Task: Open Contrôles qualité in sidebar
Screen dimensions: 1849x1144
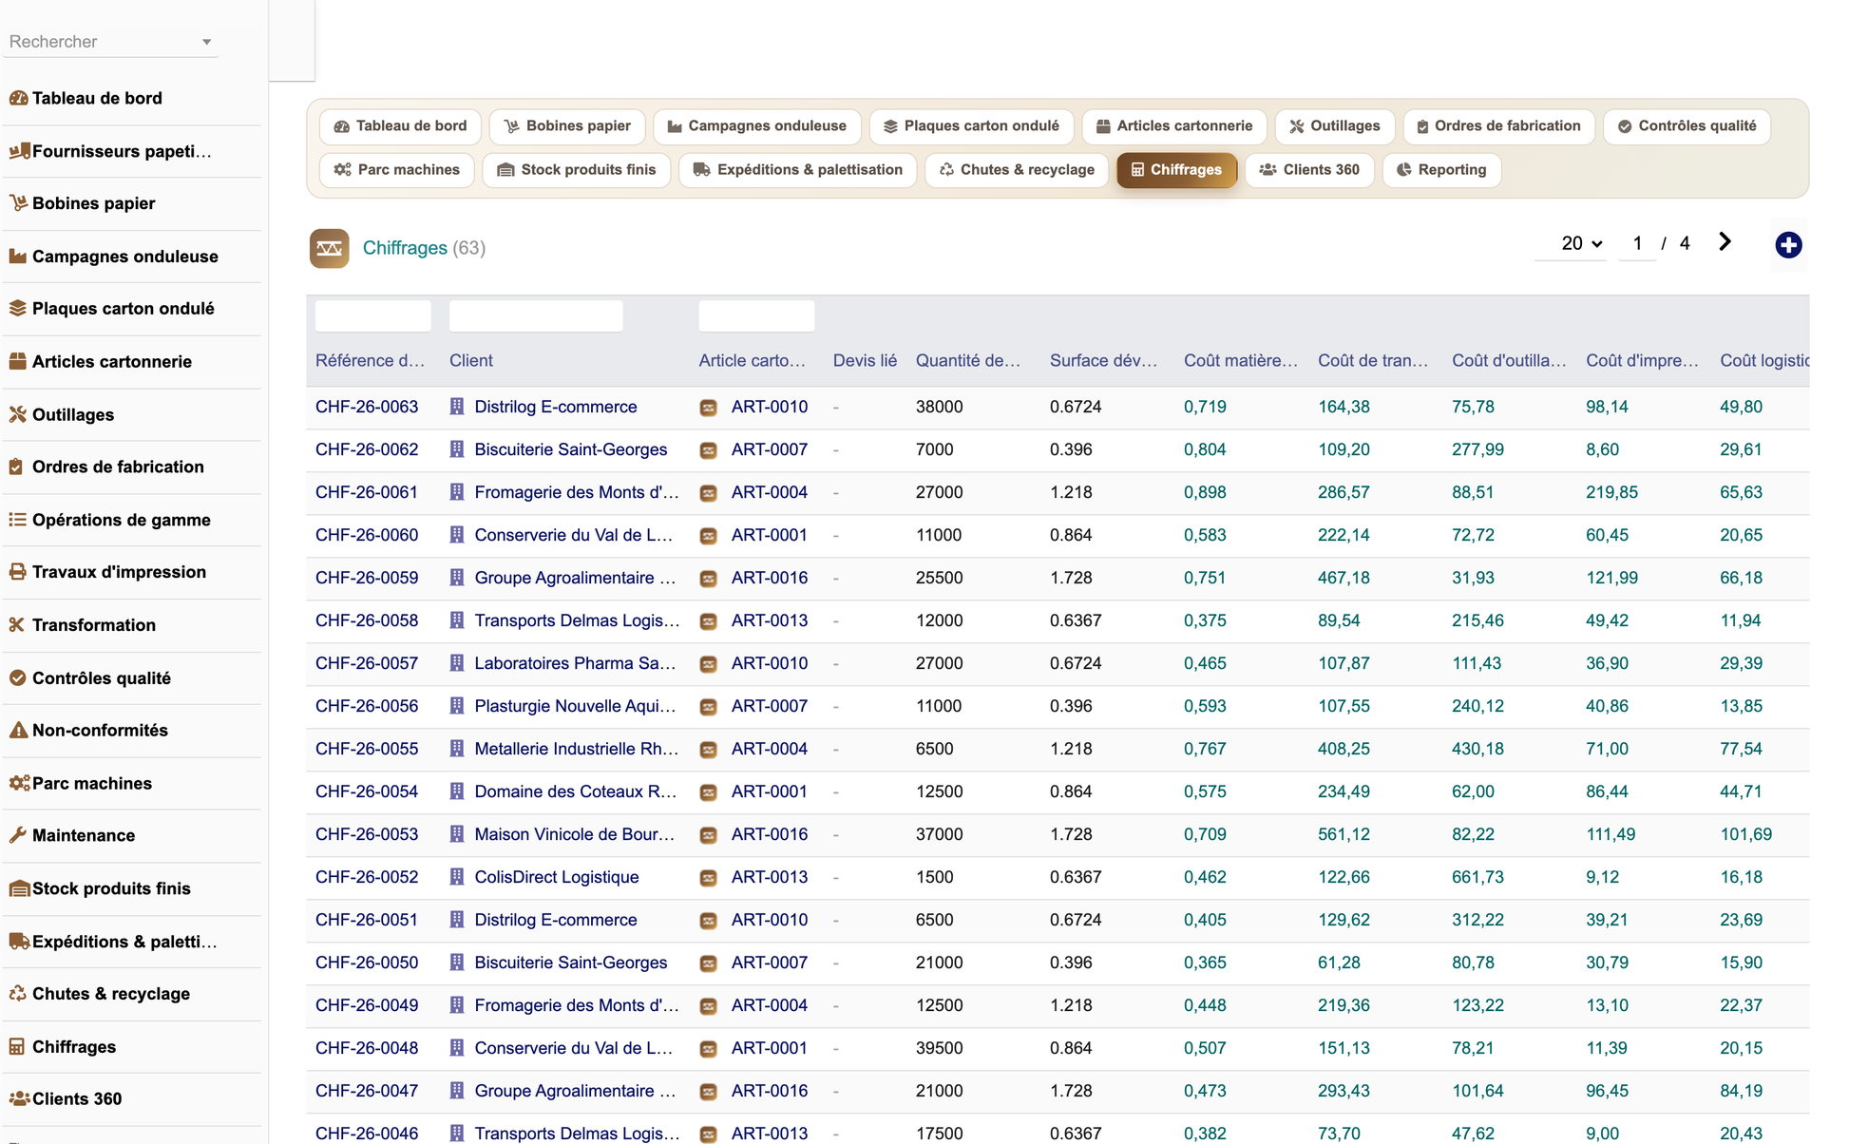Action: click(131, 678)
